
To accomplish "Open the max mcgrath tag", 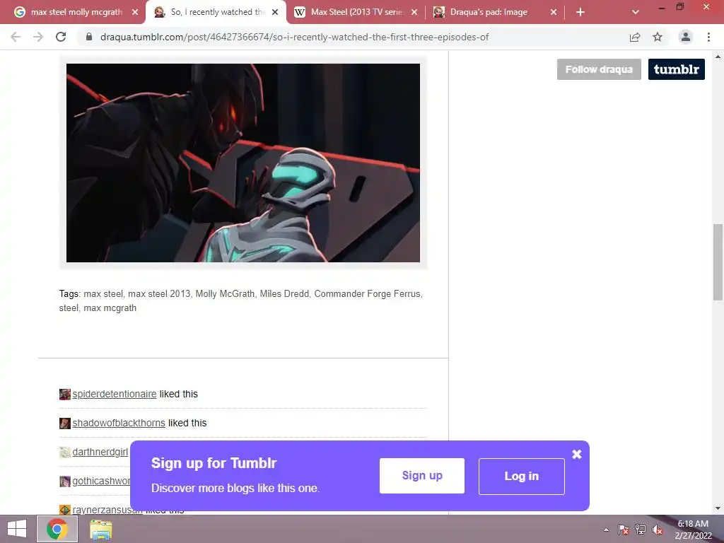I will [x=110, y=308].
